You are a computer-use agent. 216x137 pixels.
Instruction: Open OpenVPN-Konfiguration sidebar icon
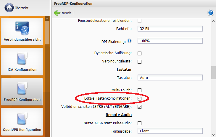click(x=22, y=119)
